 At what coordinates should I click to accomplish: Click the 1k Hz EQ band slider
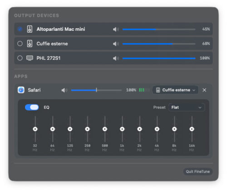coord(122,129)
